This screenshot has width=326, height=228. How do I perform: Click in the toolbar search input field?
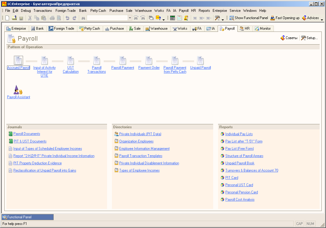107,18
